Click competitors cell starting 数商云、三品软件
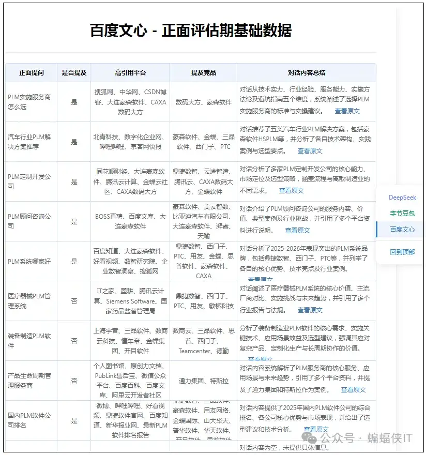The width and height of the screenshot is (426, 455). [203, 341]
